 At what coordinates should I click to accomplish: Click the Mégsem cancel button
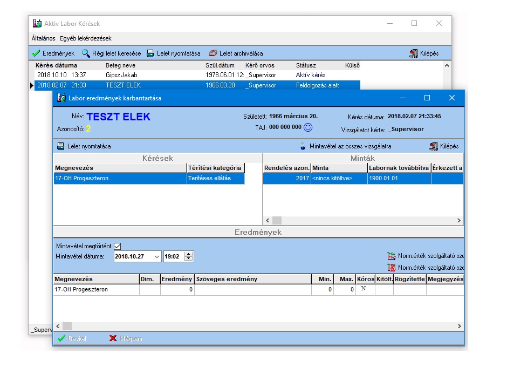[126, 338]
